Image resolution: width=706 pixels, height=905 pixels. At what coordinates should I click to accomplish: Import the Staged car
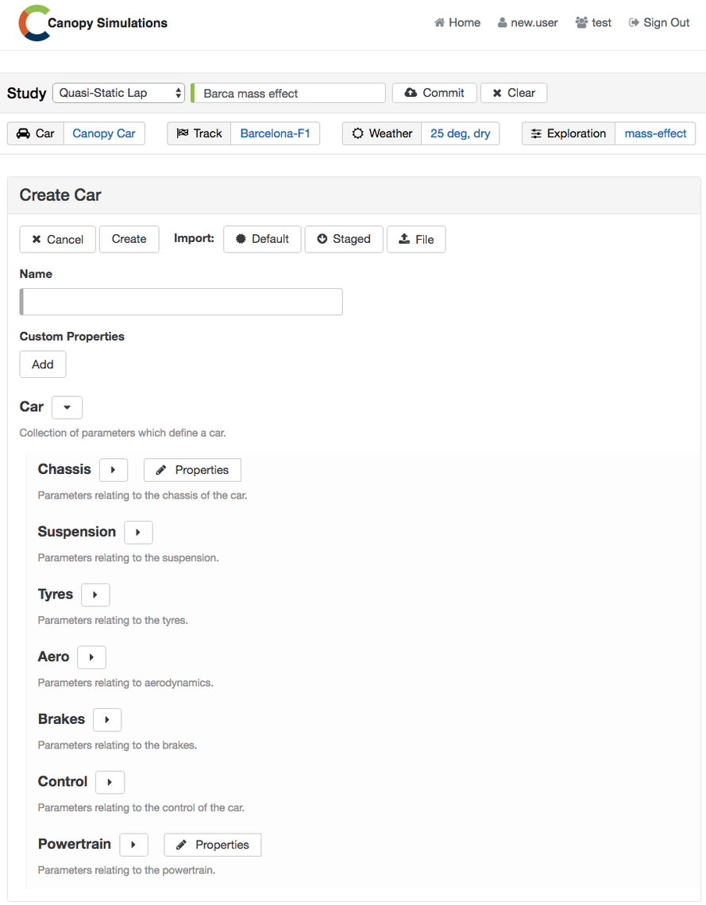coord(344,239)
